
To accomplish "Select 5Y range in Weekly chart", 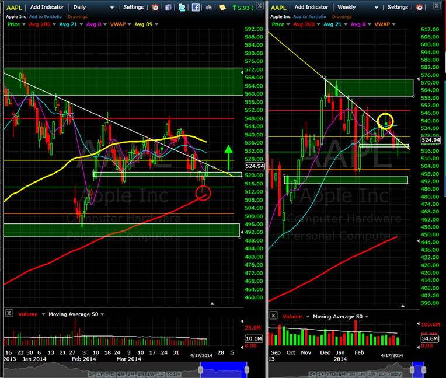I will 312,374.
